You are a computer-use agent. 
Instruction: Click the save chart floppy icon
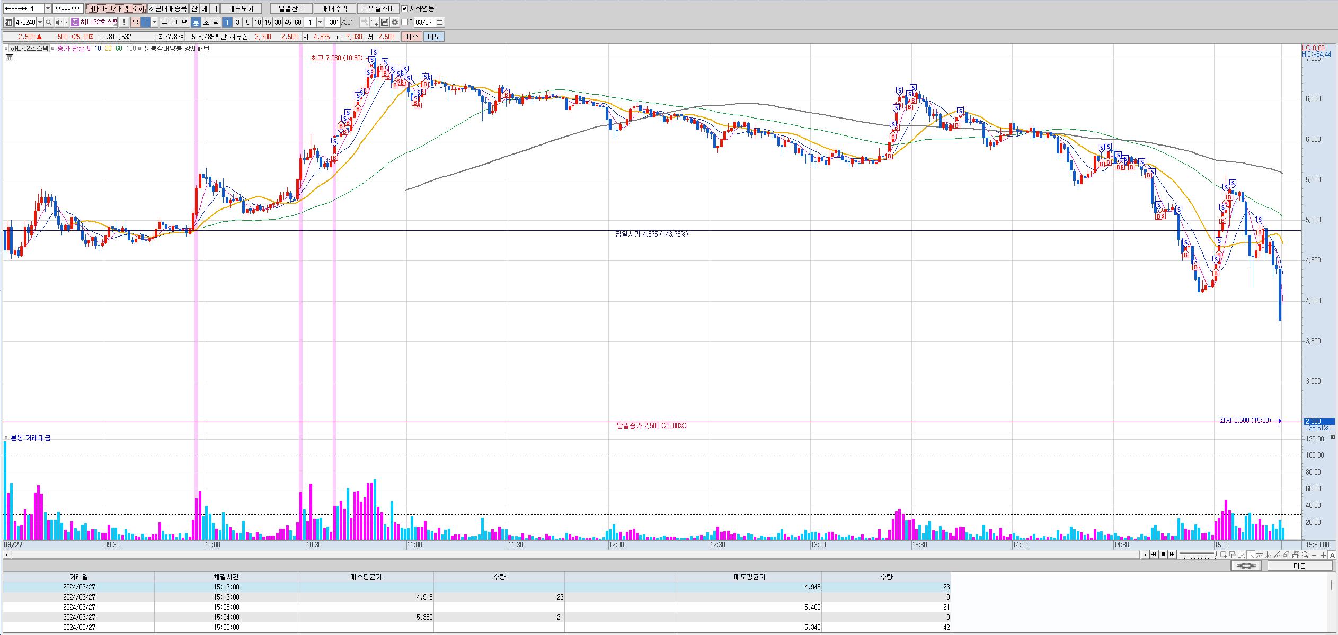(x=385, y=22)
